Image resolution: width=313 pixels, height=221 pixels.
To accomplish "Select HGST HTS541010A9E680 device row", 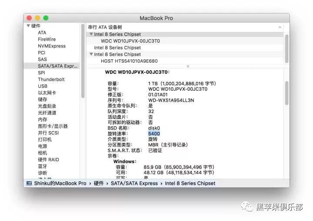I will [185, 61].
